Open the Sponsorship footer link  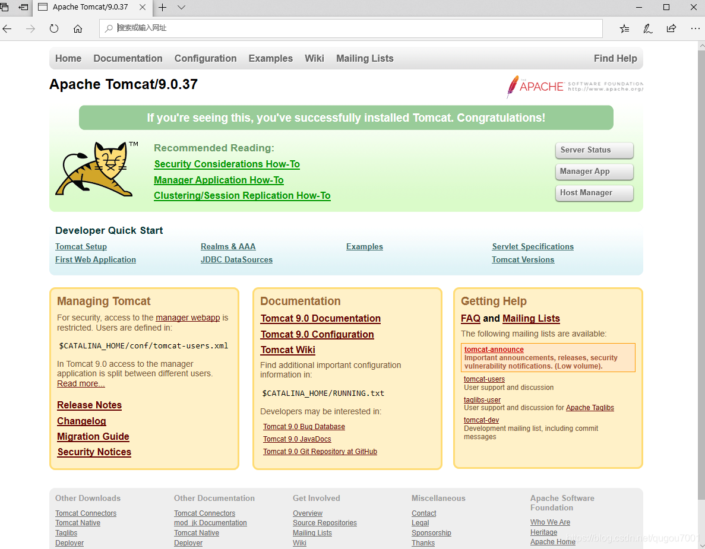pos(431,533)
